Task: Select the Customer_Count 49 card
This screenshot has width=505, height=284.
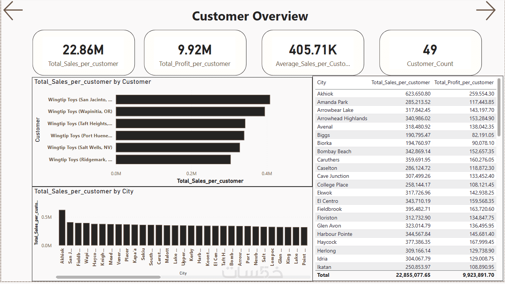Action: tap(431, 53)
